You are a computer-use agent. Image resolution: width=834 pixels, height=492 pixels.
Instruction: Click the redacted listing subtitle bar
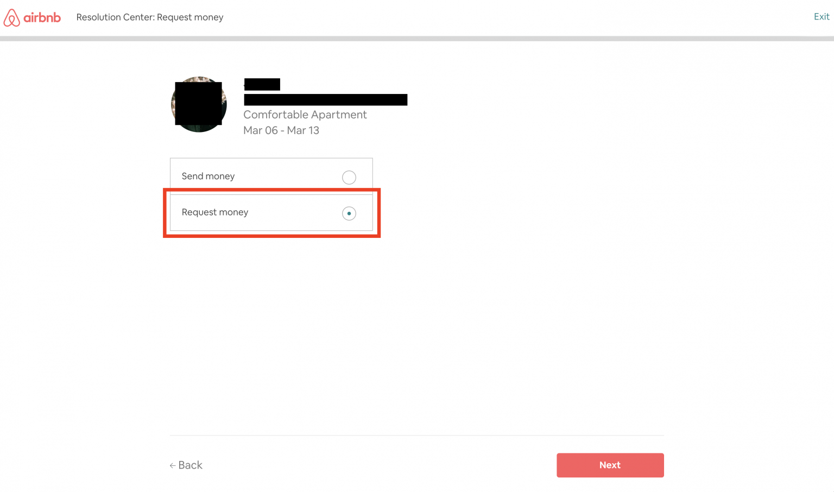pyautogui.click(x=325, y=99)
